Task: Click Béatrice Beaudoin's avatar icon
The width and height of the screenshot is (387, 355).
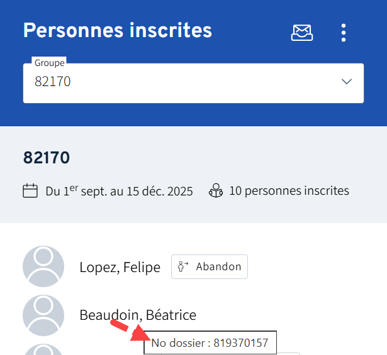Action: click(43, 315)
